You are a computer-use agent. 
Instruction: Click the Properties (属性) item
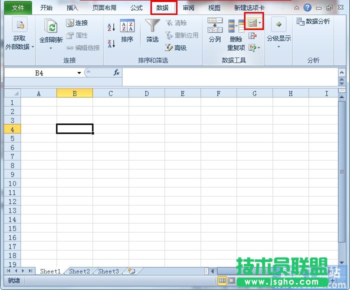pos(77,35)
